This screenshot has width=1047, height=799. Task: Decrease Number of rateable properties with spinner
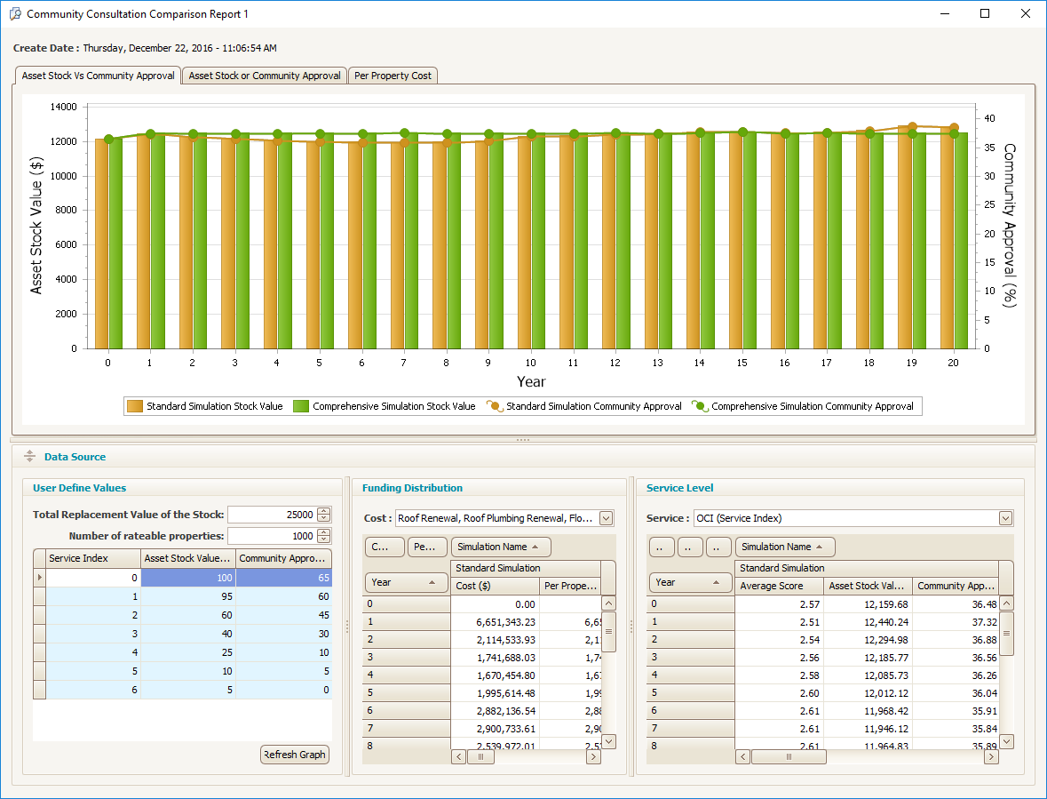(324, 539)
